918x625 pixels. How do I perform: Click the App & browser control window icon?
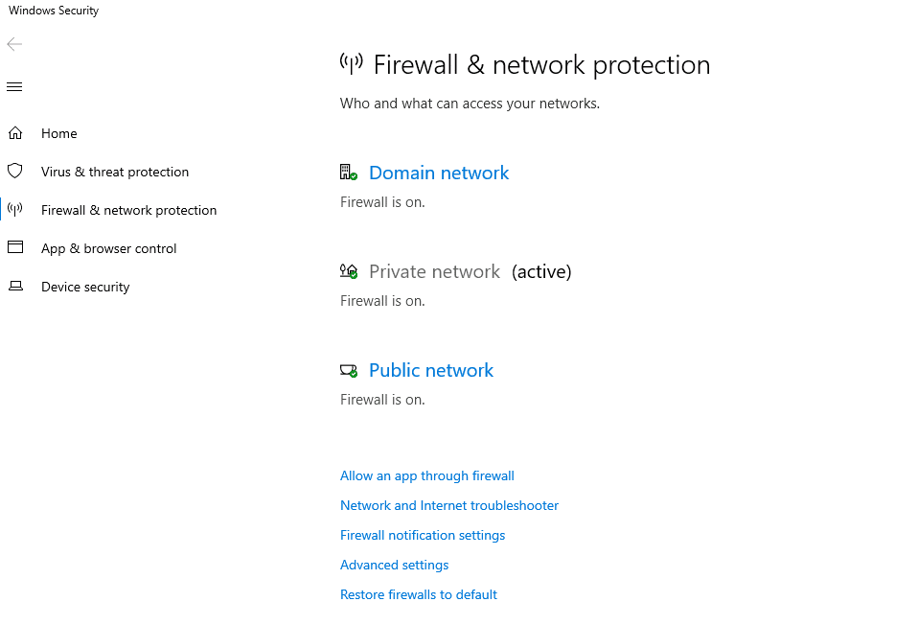(x=15, y=248)
